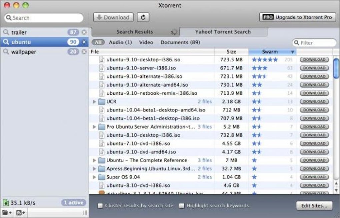Click the Download toolbar button

pos(113,17)
